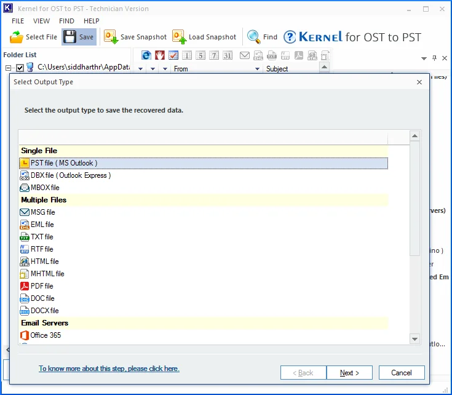Screen dimensions: 452x395
Task: Pin the right side panel
Action: coord(434,58)
